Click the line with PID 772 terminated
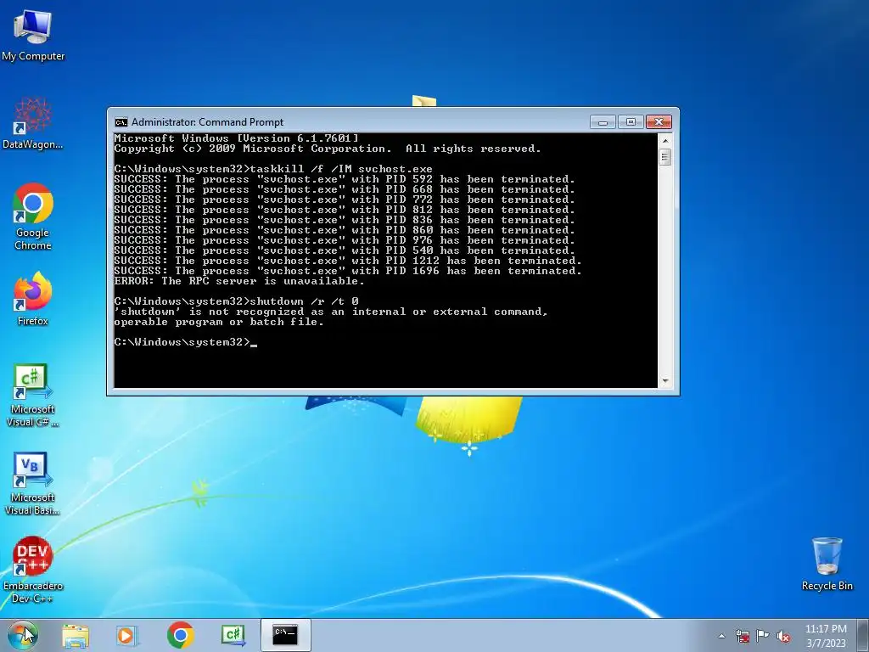This screenshot has height=652, width=869. (x=345, y=200)
